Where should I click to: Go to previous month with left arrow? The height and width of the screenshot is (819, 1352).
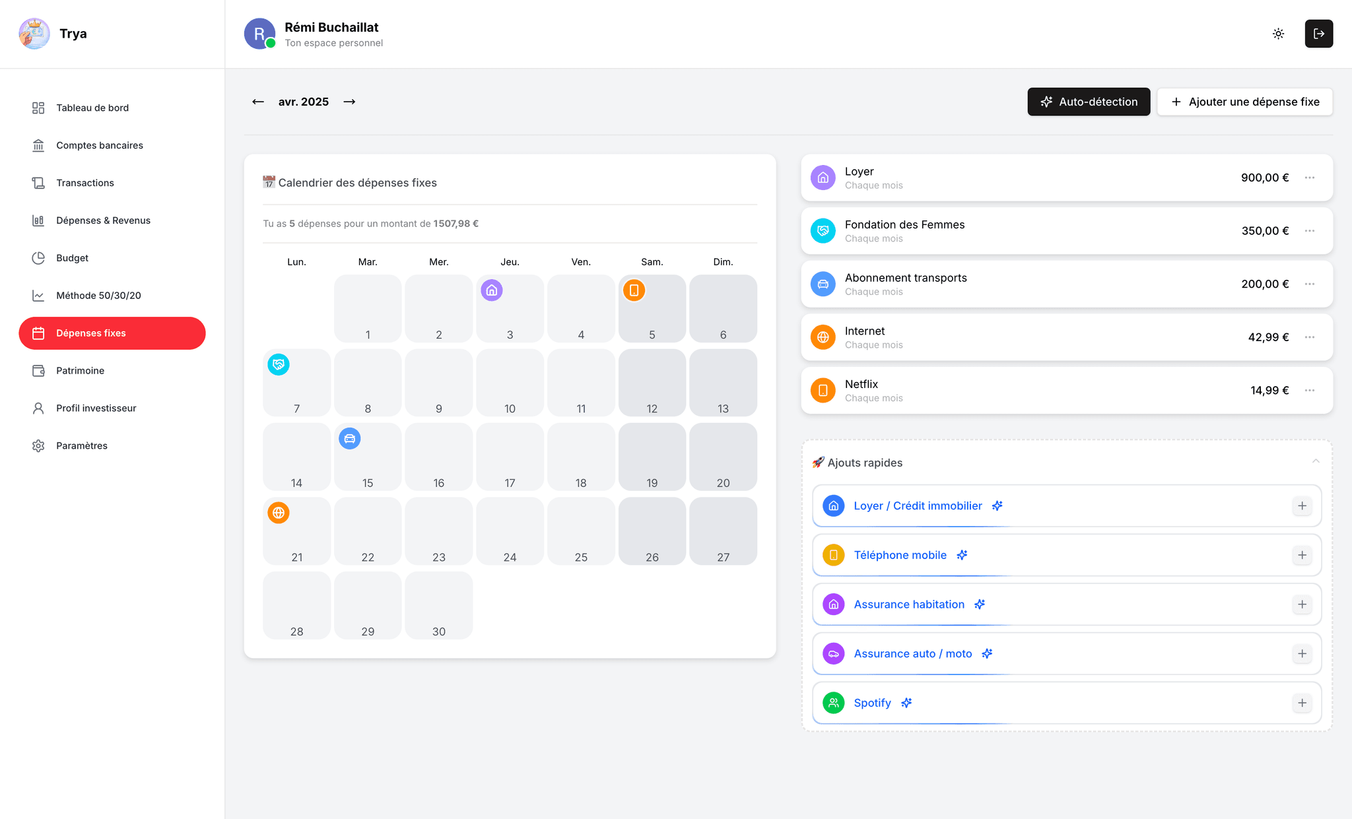pyautogui.click(x=258, y=102)
